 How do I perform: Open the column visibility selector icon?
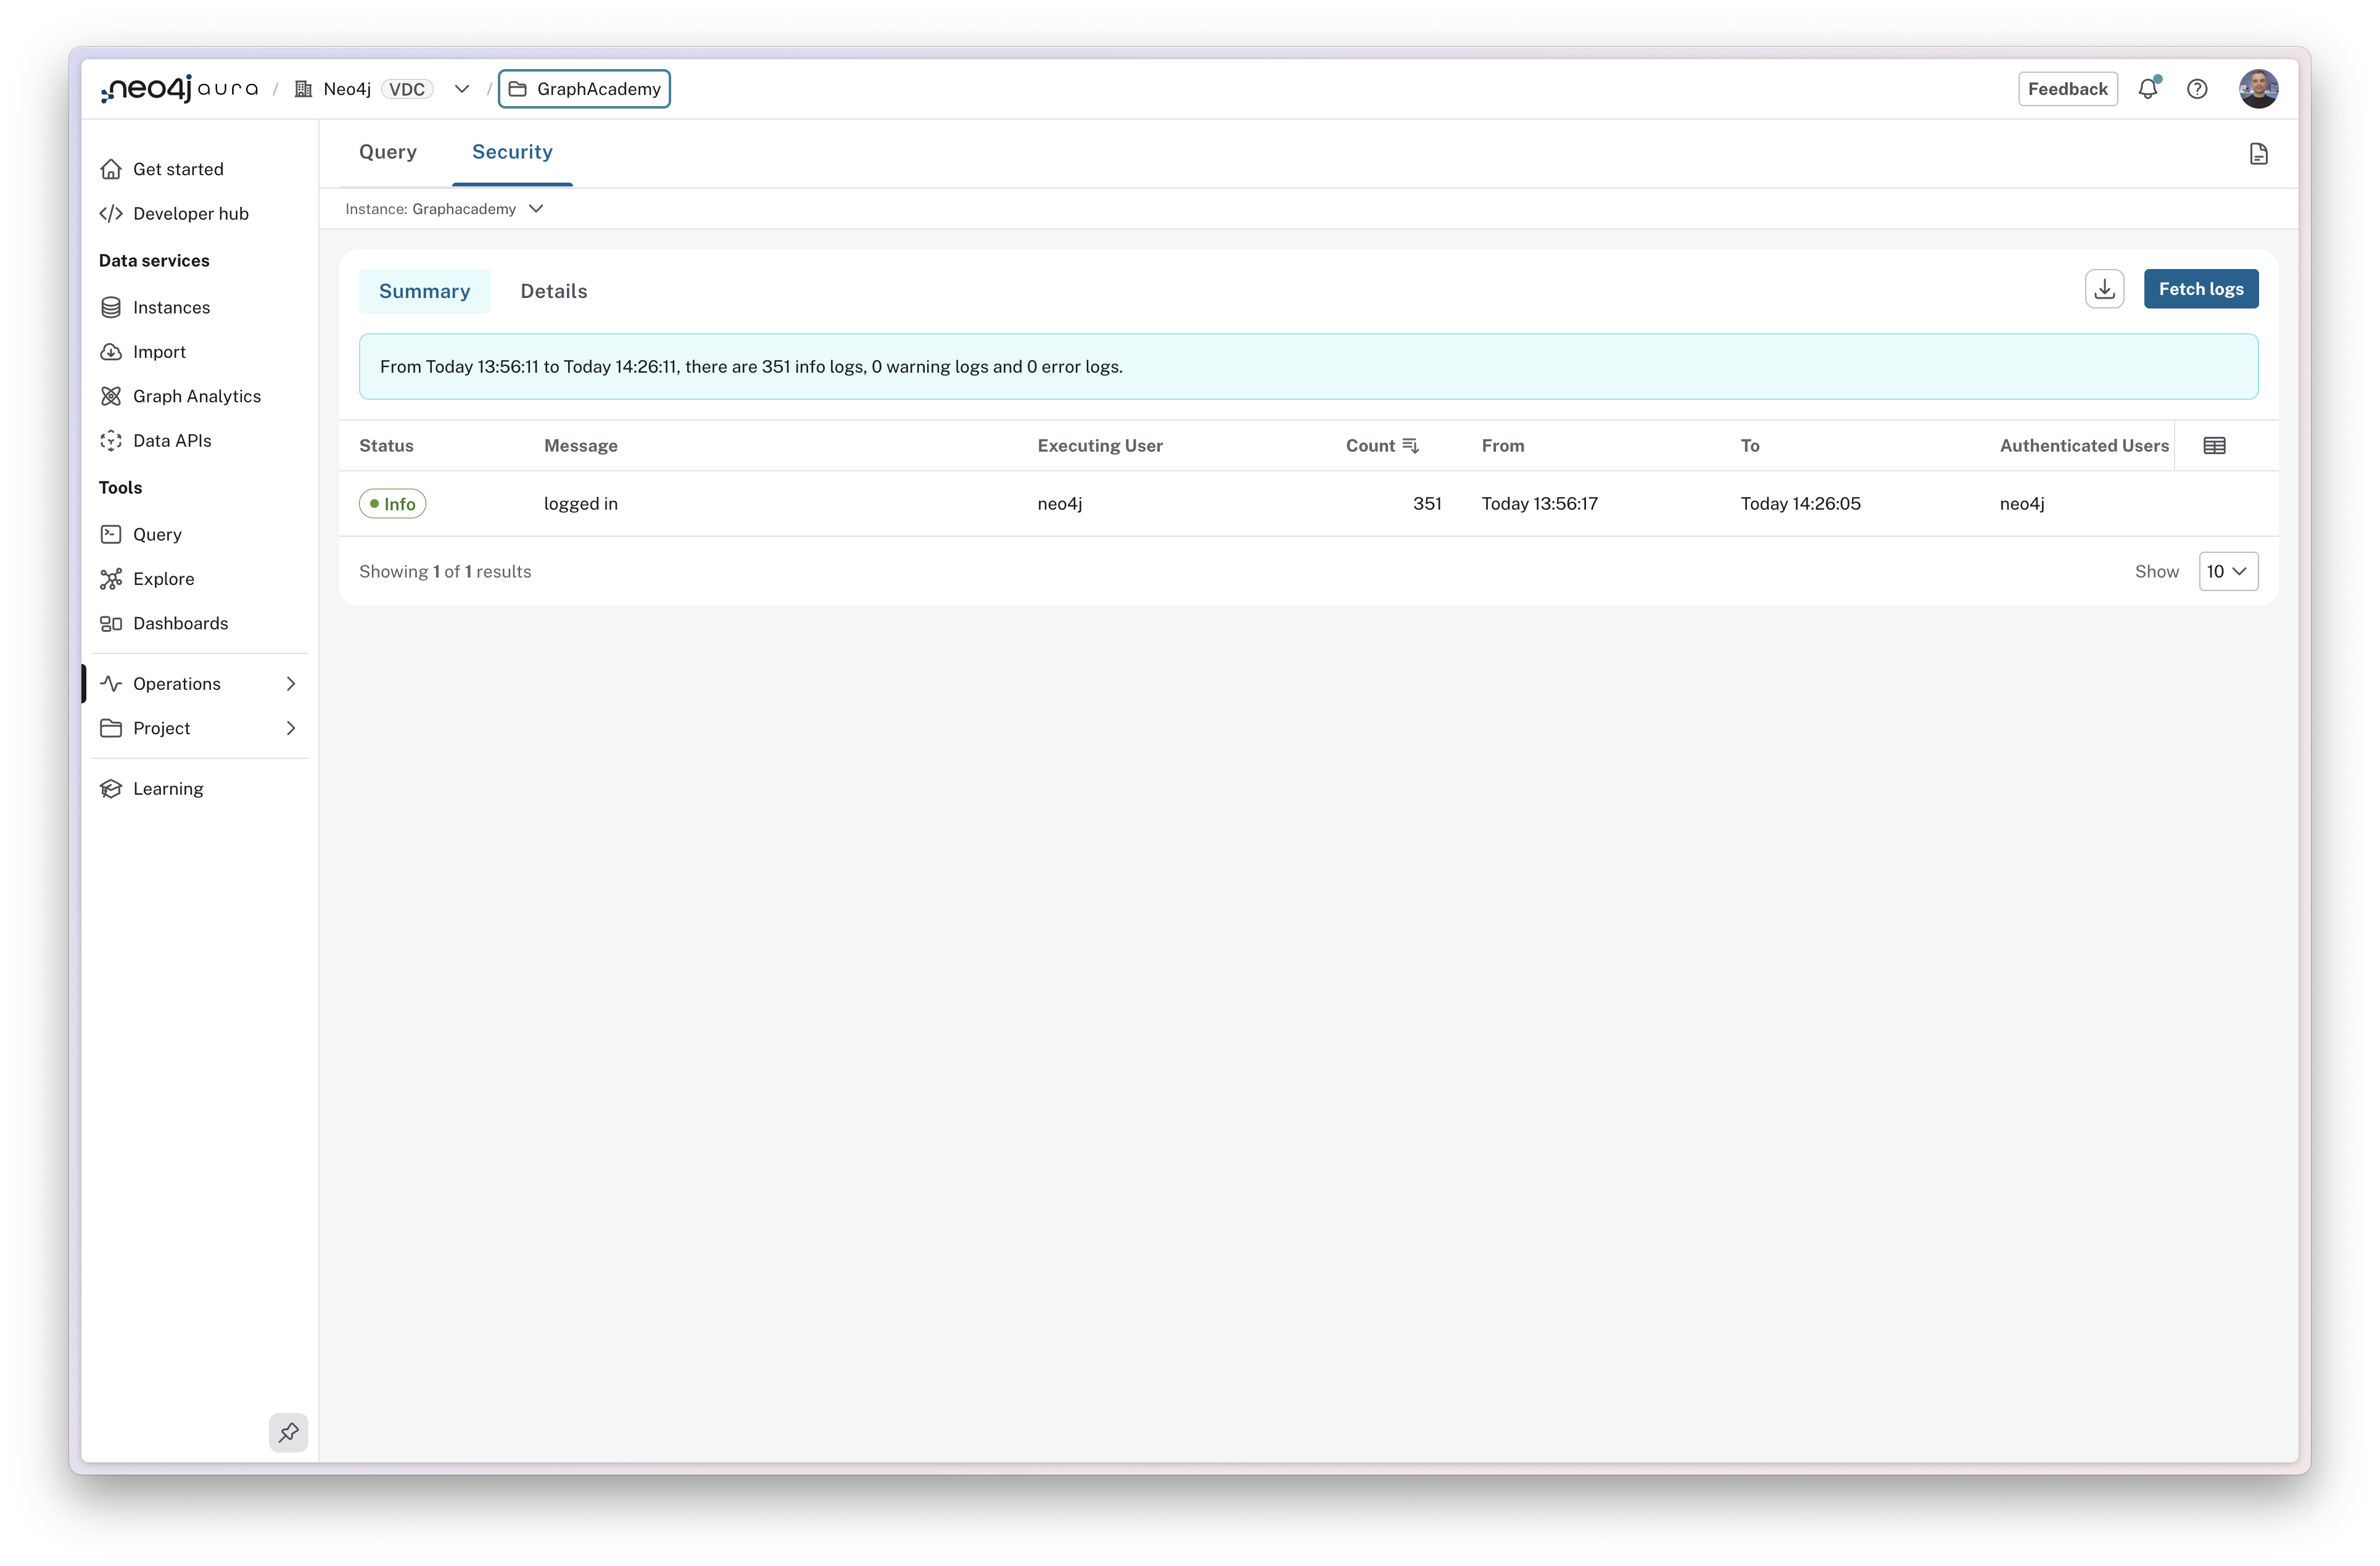pyautogui.click(x=2216, y=444)
